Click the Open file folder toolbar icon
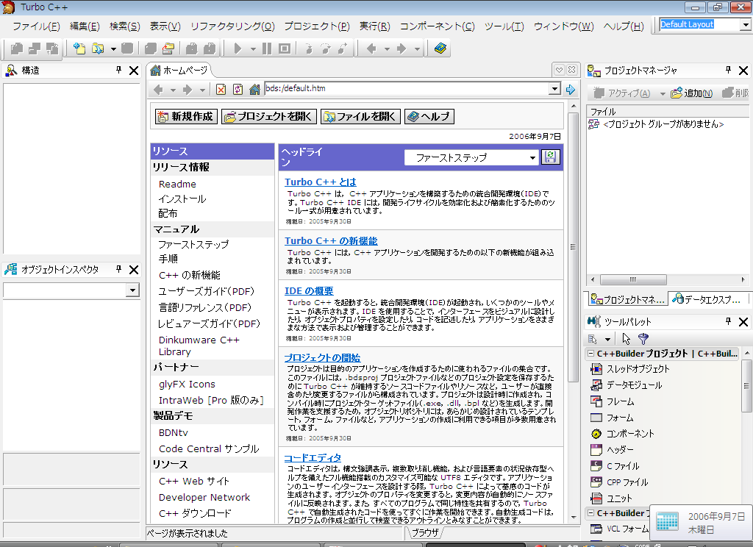 [98, 49]
